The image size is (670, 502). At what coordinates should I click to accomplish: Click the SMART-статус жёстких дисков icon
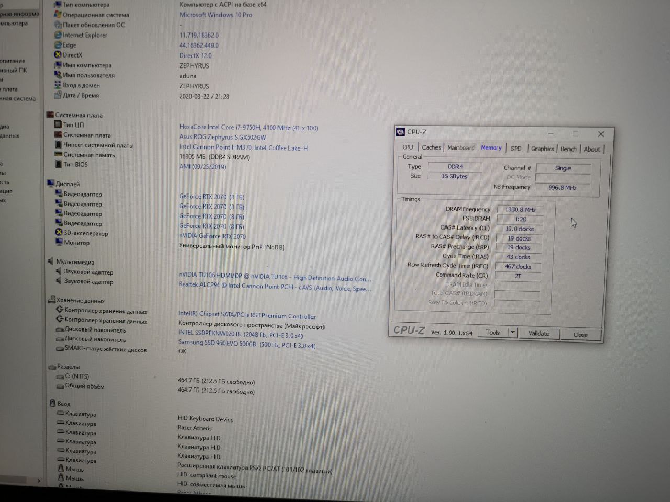[x=60, y=348]
